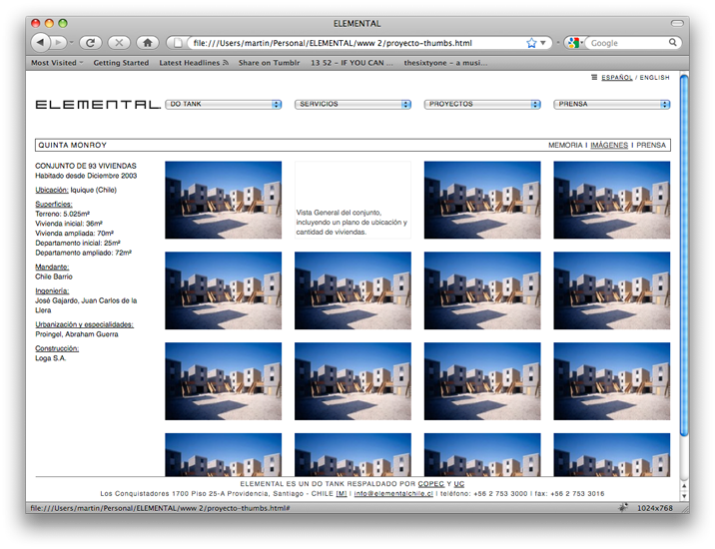
Task: Click the scrollbar down arrow
Action: [684, 496]
